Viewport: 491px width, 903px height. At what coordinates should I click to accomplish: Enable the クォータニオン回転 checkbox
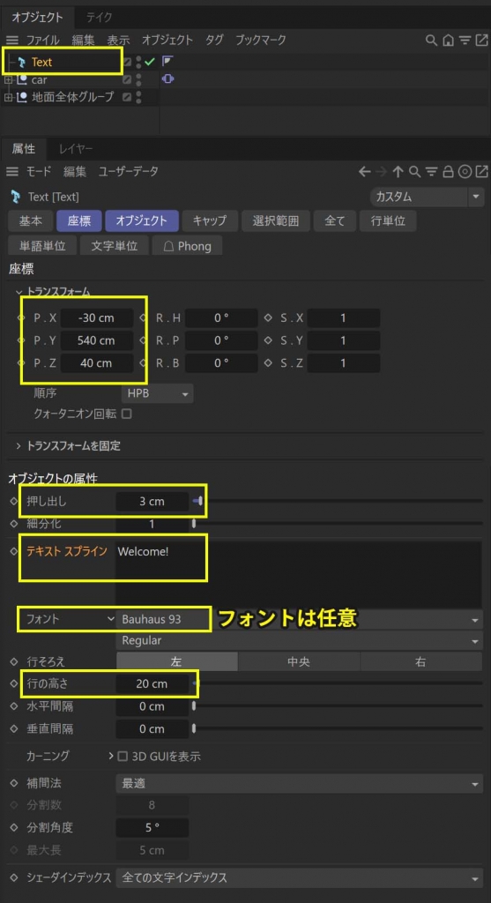point(126,414)
